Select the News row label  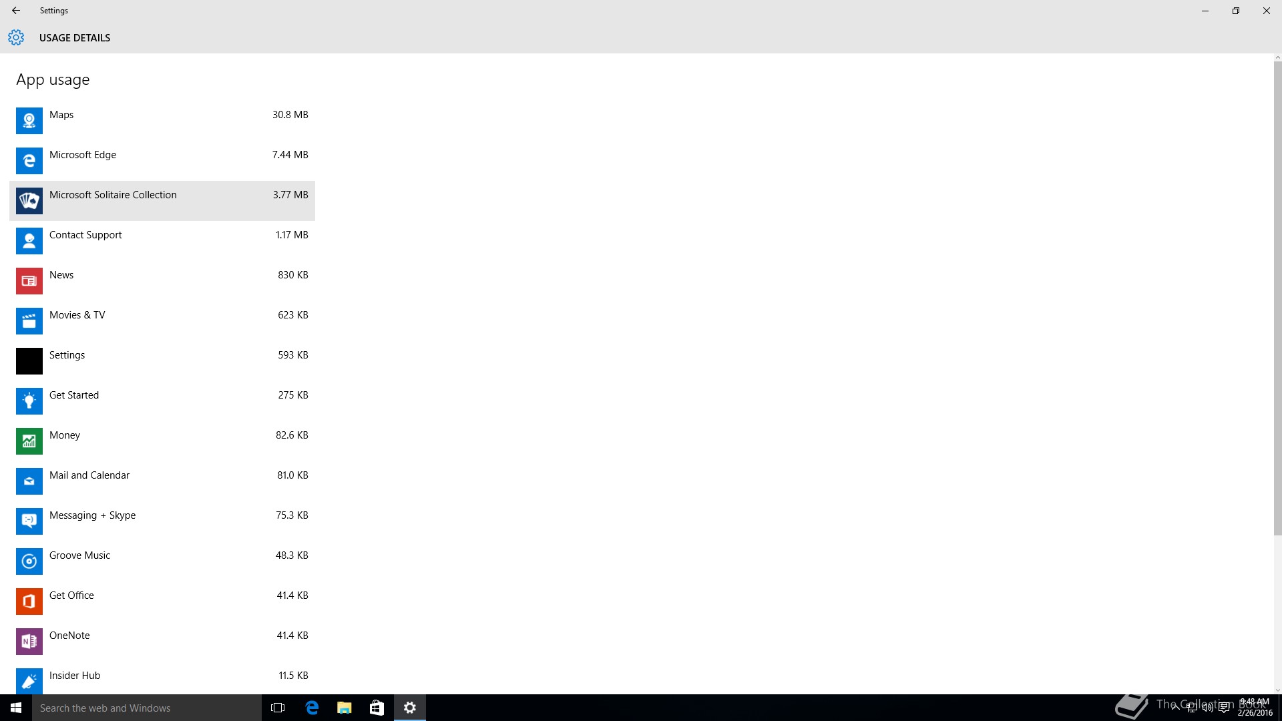coord(61,275)
